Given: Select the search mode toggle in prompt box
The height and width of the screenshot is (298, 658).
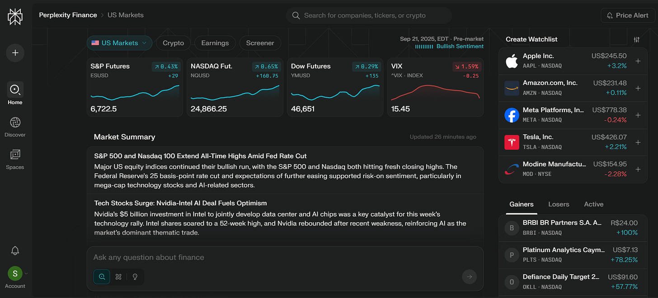Looking at the screenshot, I should point(102,277).
